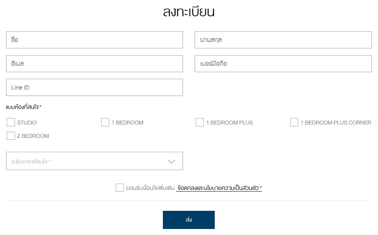Check the STUDIO room type checkbox

tap(11, 122)
